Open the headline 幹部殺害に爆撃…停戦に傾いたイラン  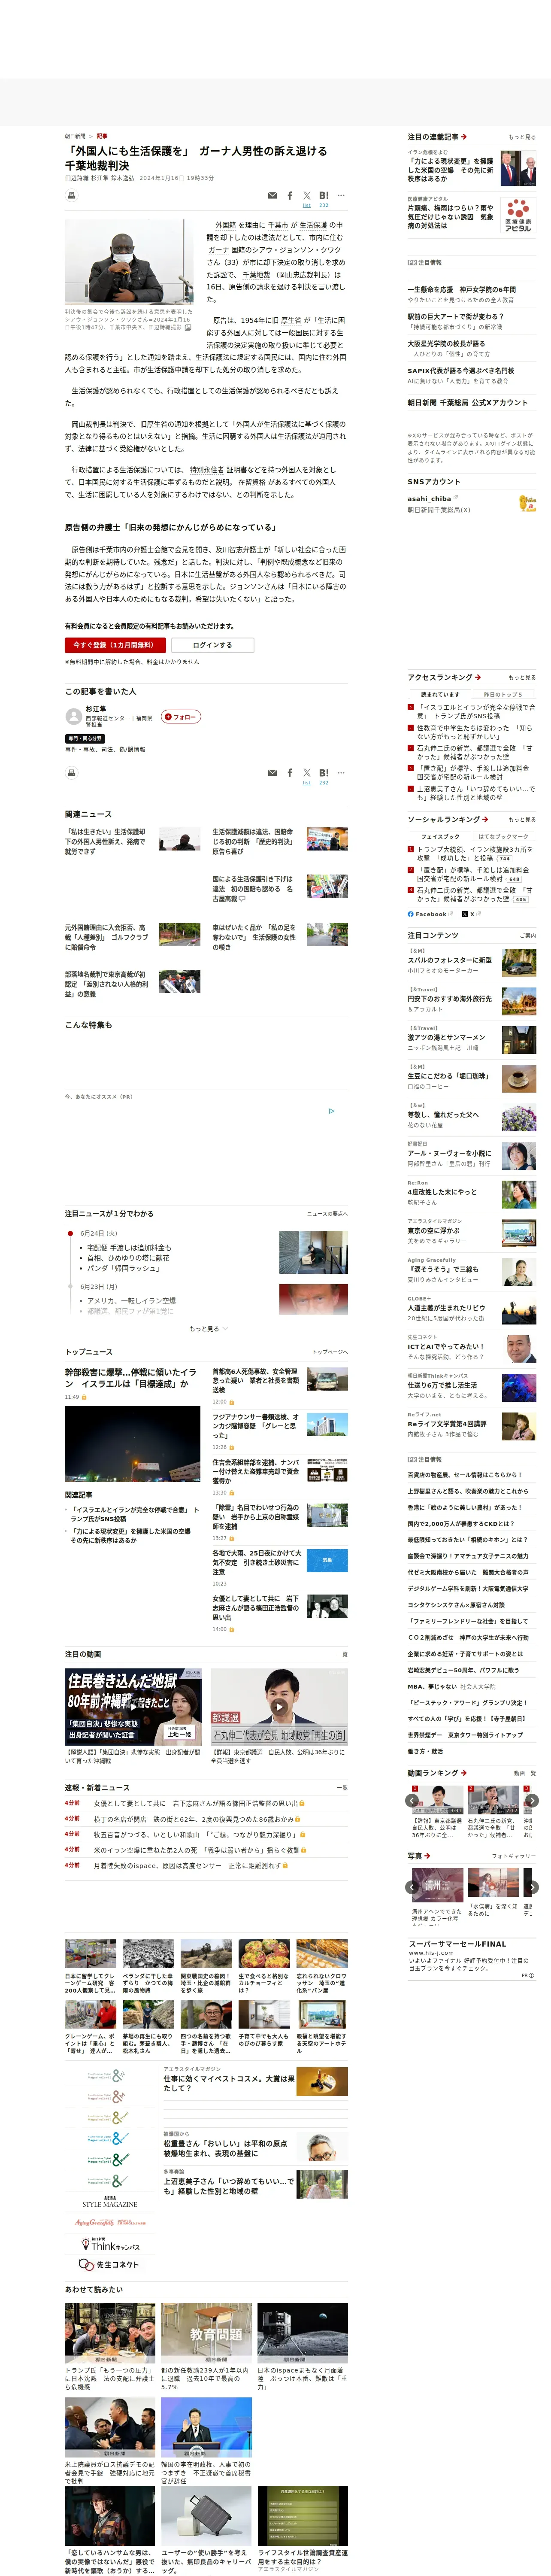[131, 1378]
